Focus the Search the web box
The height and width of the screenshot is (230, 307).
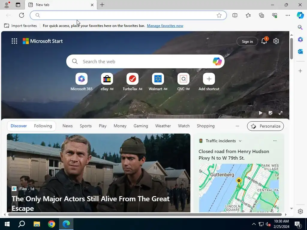[x=145, y=62]
